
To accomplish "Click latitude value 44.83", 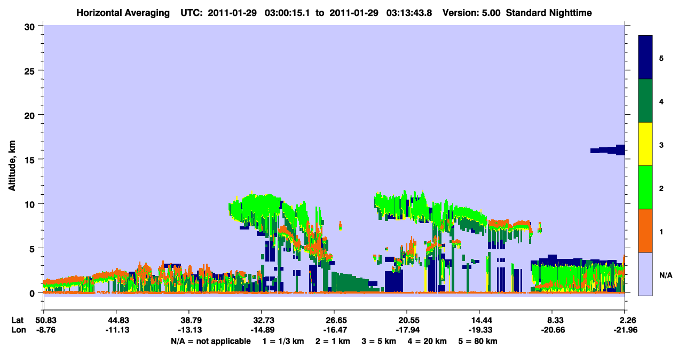I will click(116, 320).
